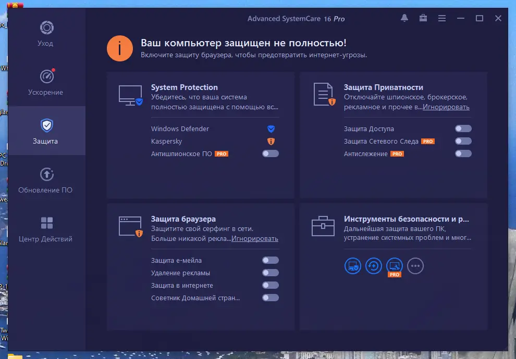Viewport: 516px width, 359px height.
Task: Turn on Защита Доступа switch
Action: (463, 129)
